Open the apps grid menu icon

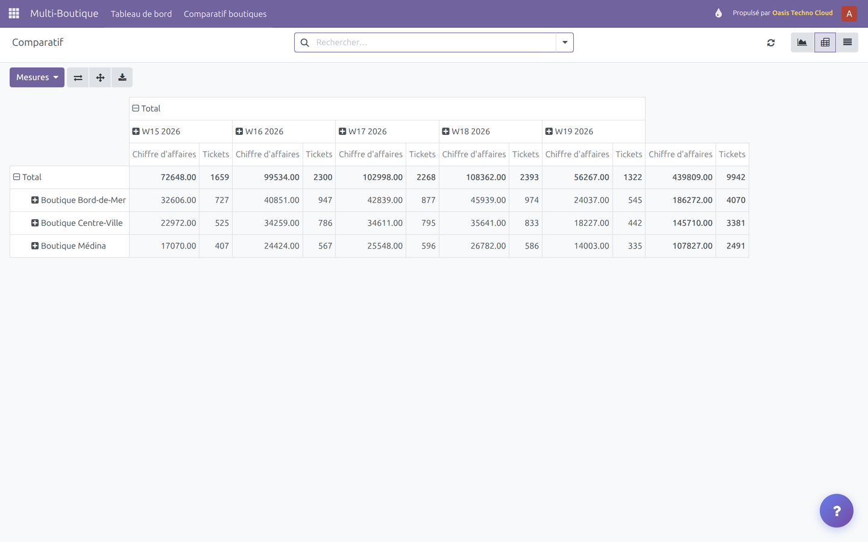pyautogui.click(x=14, y=13)
